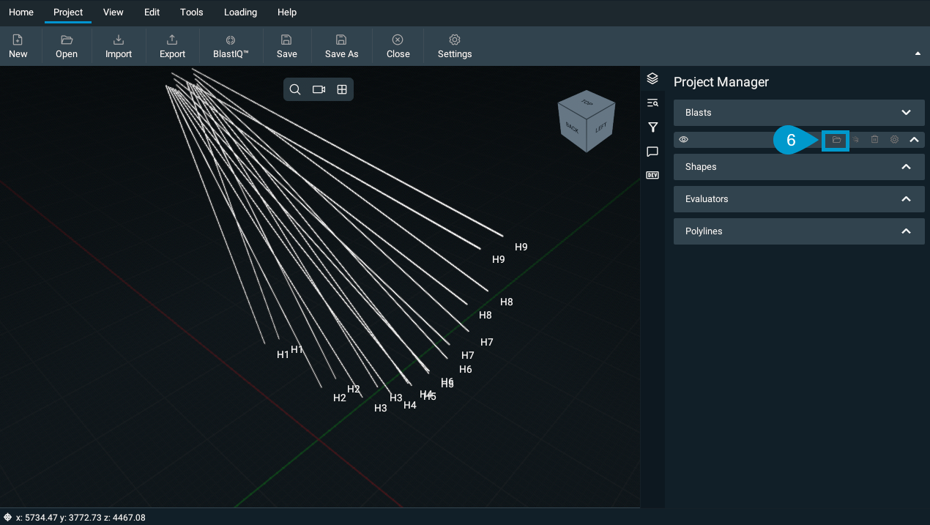Click the viewport camera icon

319,89
